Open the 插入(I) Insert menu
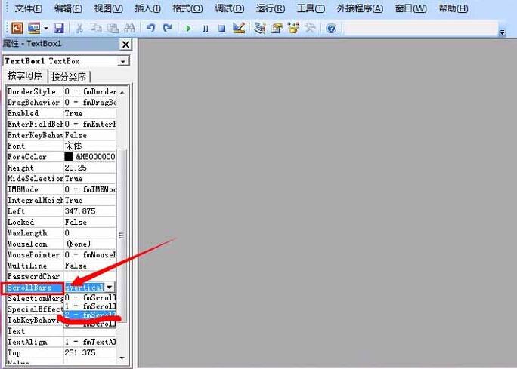 coord(147,8)
